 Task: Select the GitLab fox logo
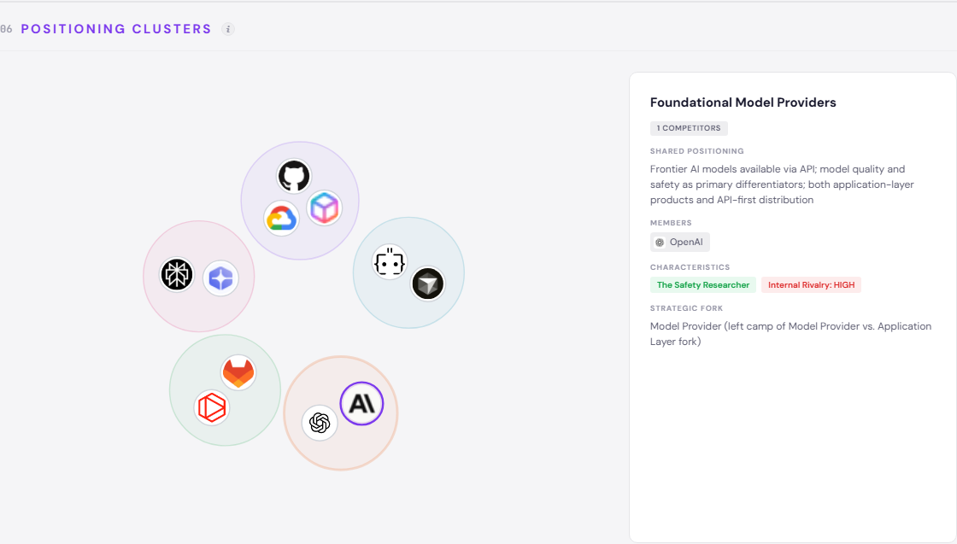pos(238,372)
